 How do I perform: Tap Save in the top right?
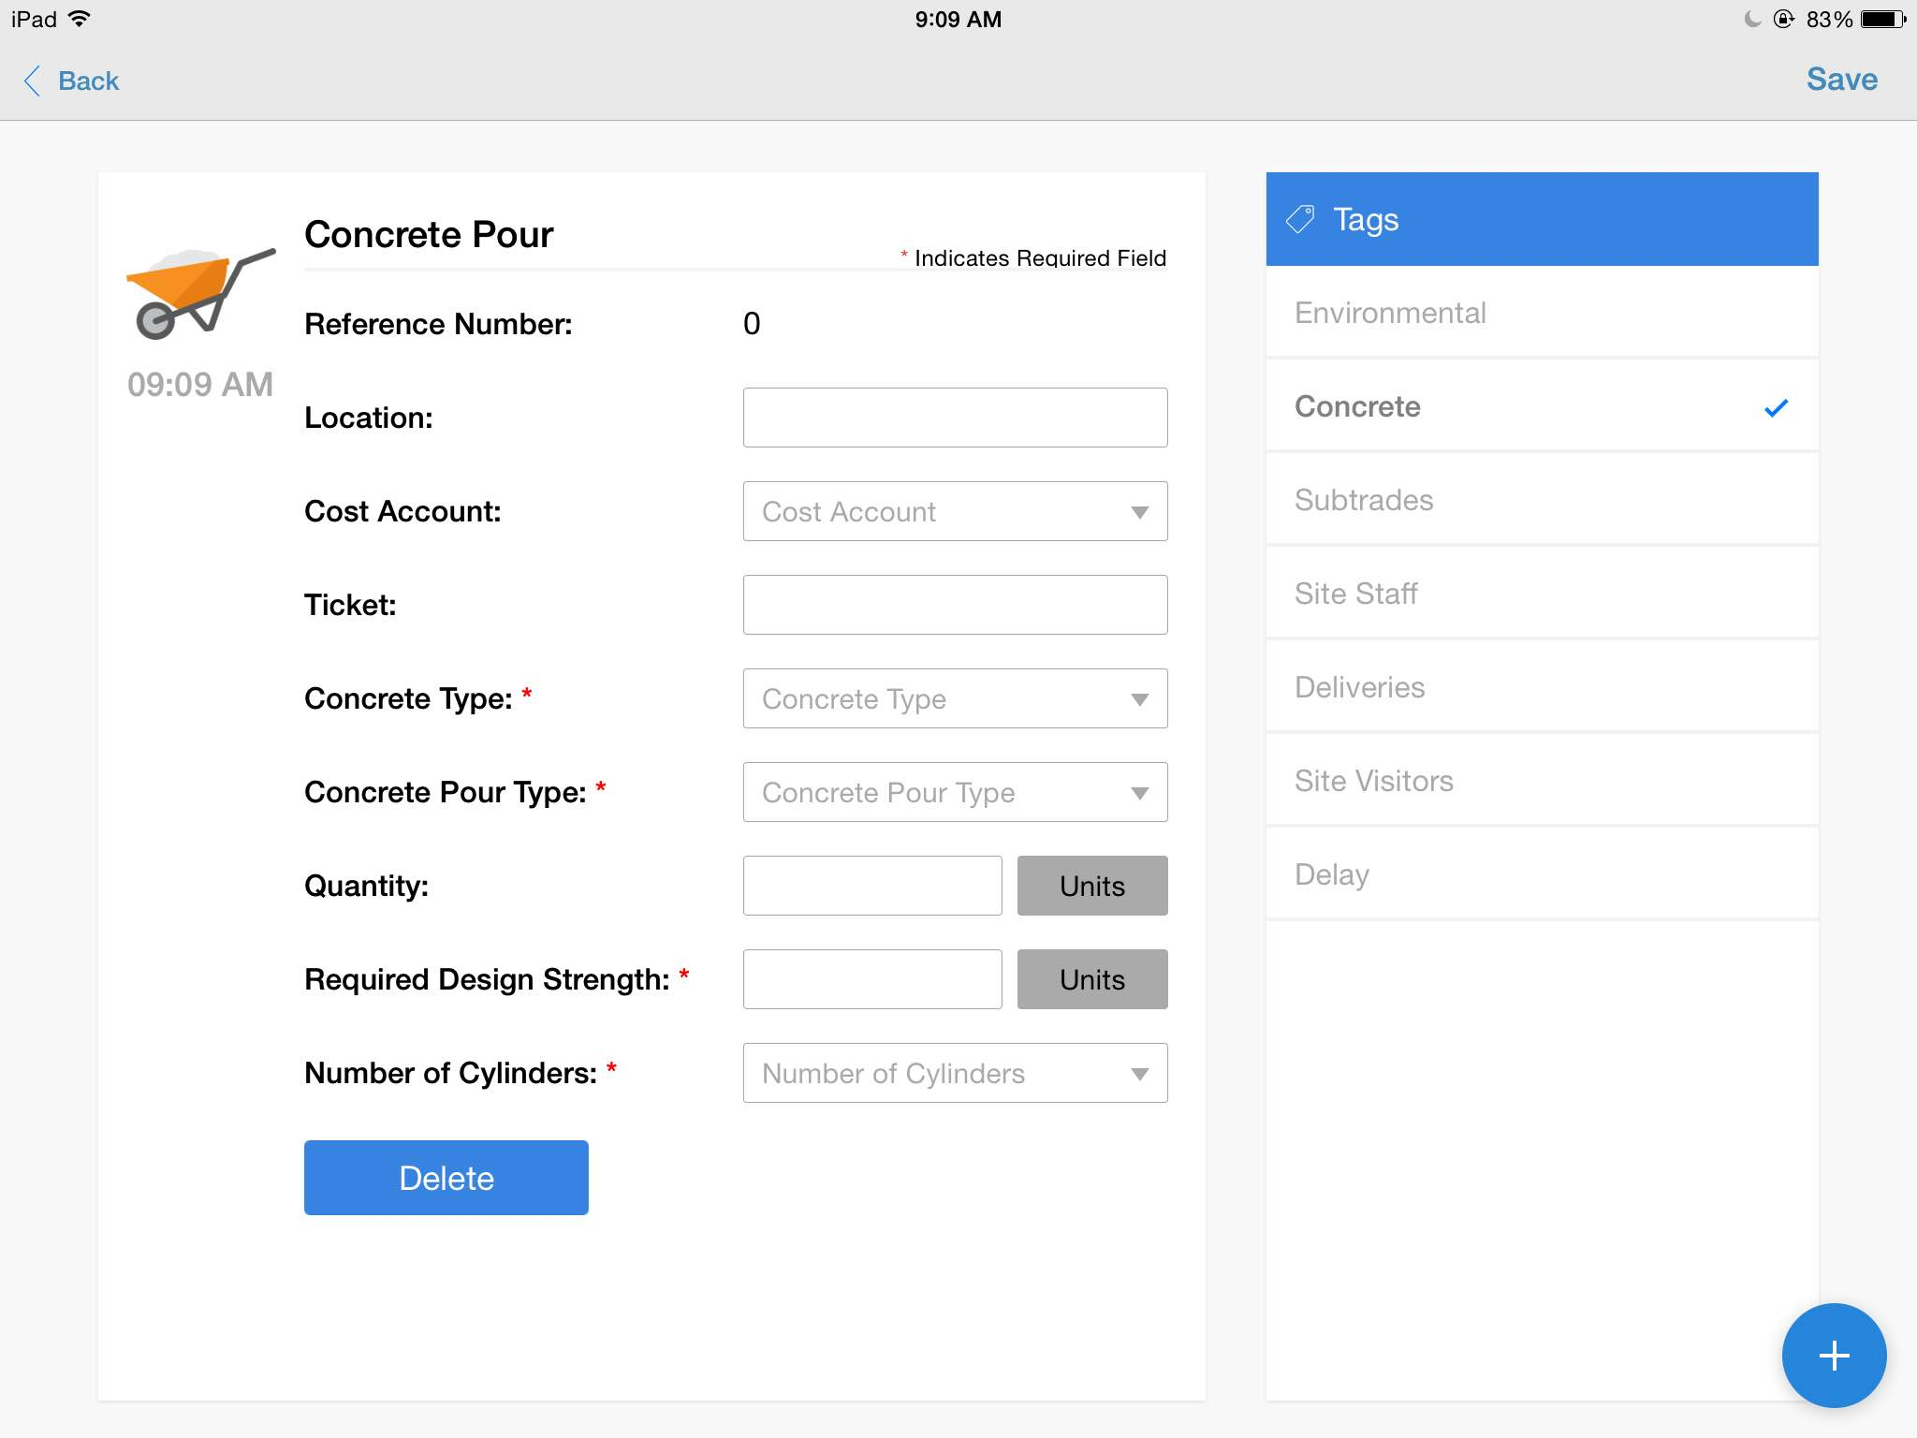click(1840, 79)
